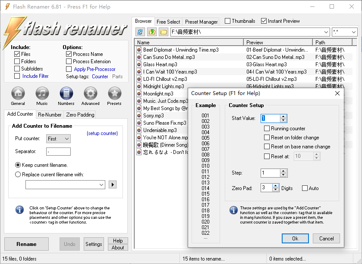Open the Presets section
Viewport: 362px width, 264px height.
tap(114, 96)
